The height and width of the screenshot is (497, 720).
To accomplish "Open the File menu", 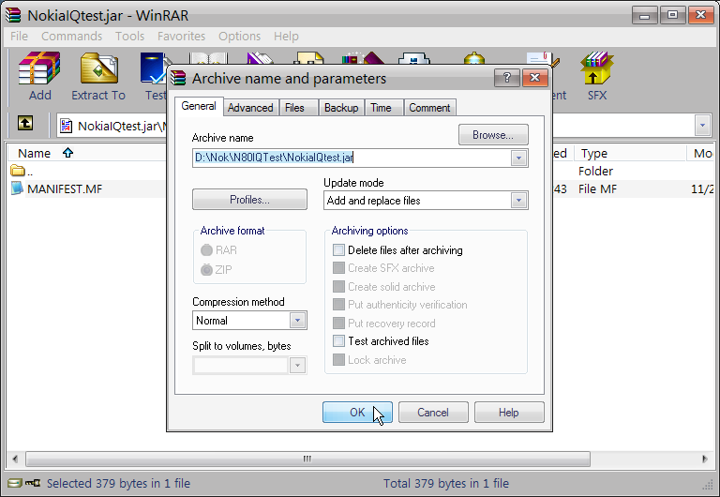I will pyautogui.click(x=20, y=36).
